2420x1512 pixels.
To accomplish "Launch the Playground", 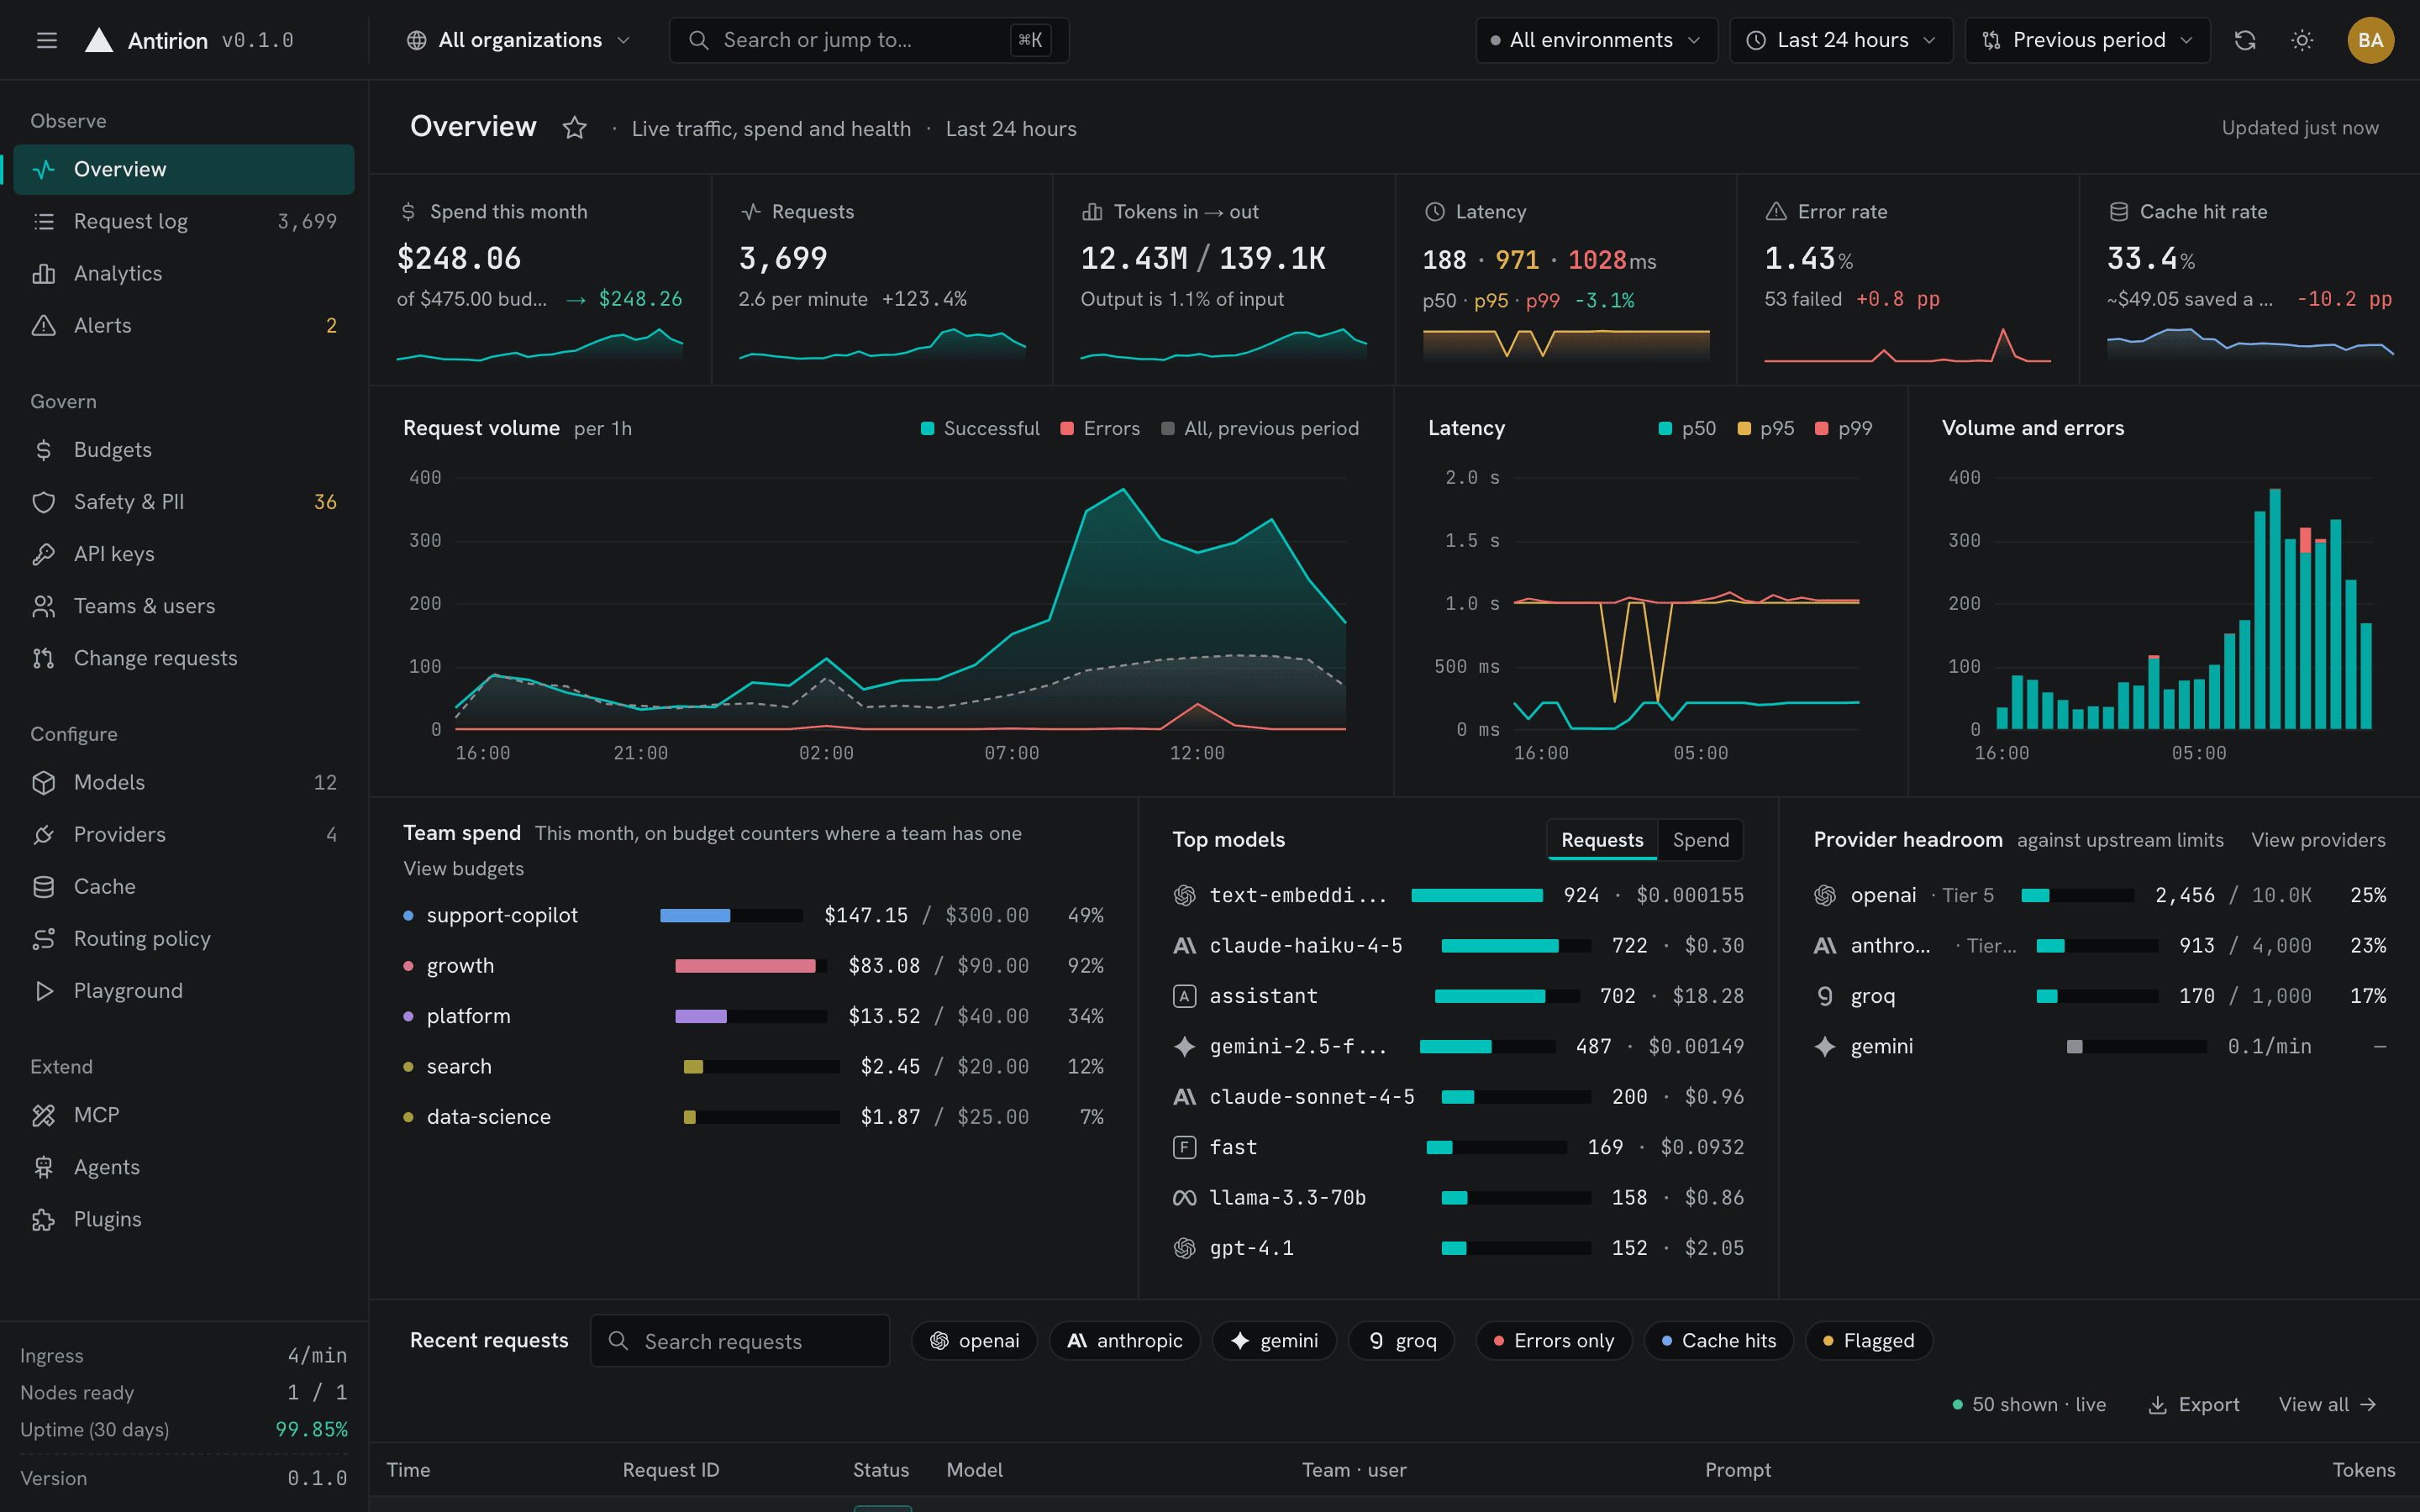I will [184, 990].
